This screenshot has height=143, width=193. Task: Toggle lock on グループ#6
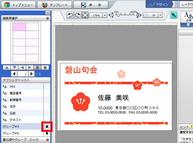tap(47, 133)
